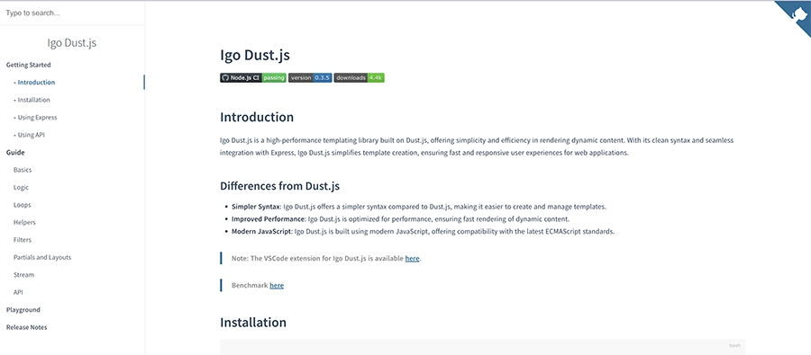811x355 pixels.
Task: Open the Helpers guide page
Action: (x=24, y=222)
